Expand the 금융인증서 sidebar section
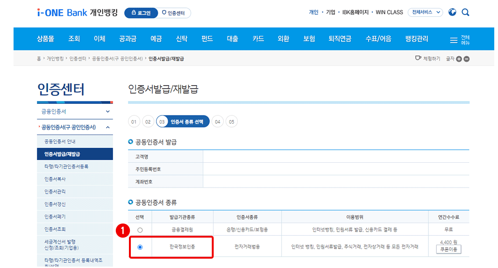Screen dimensions: 498x268 (x=75, y=112)
